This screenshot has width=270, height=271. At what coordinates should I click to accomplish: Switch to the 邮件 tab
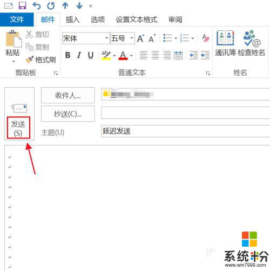click(48, 19)
